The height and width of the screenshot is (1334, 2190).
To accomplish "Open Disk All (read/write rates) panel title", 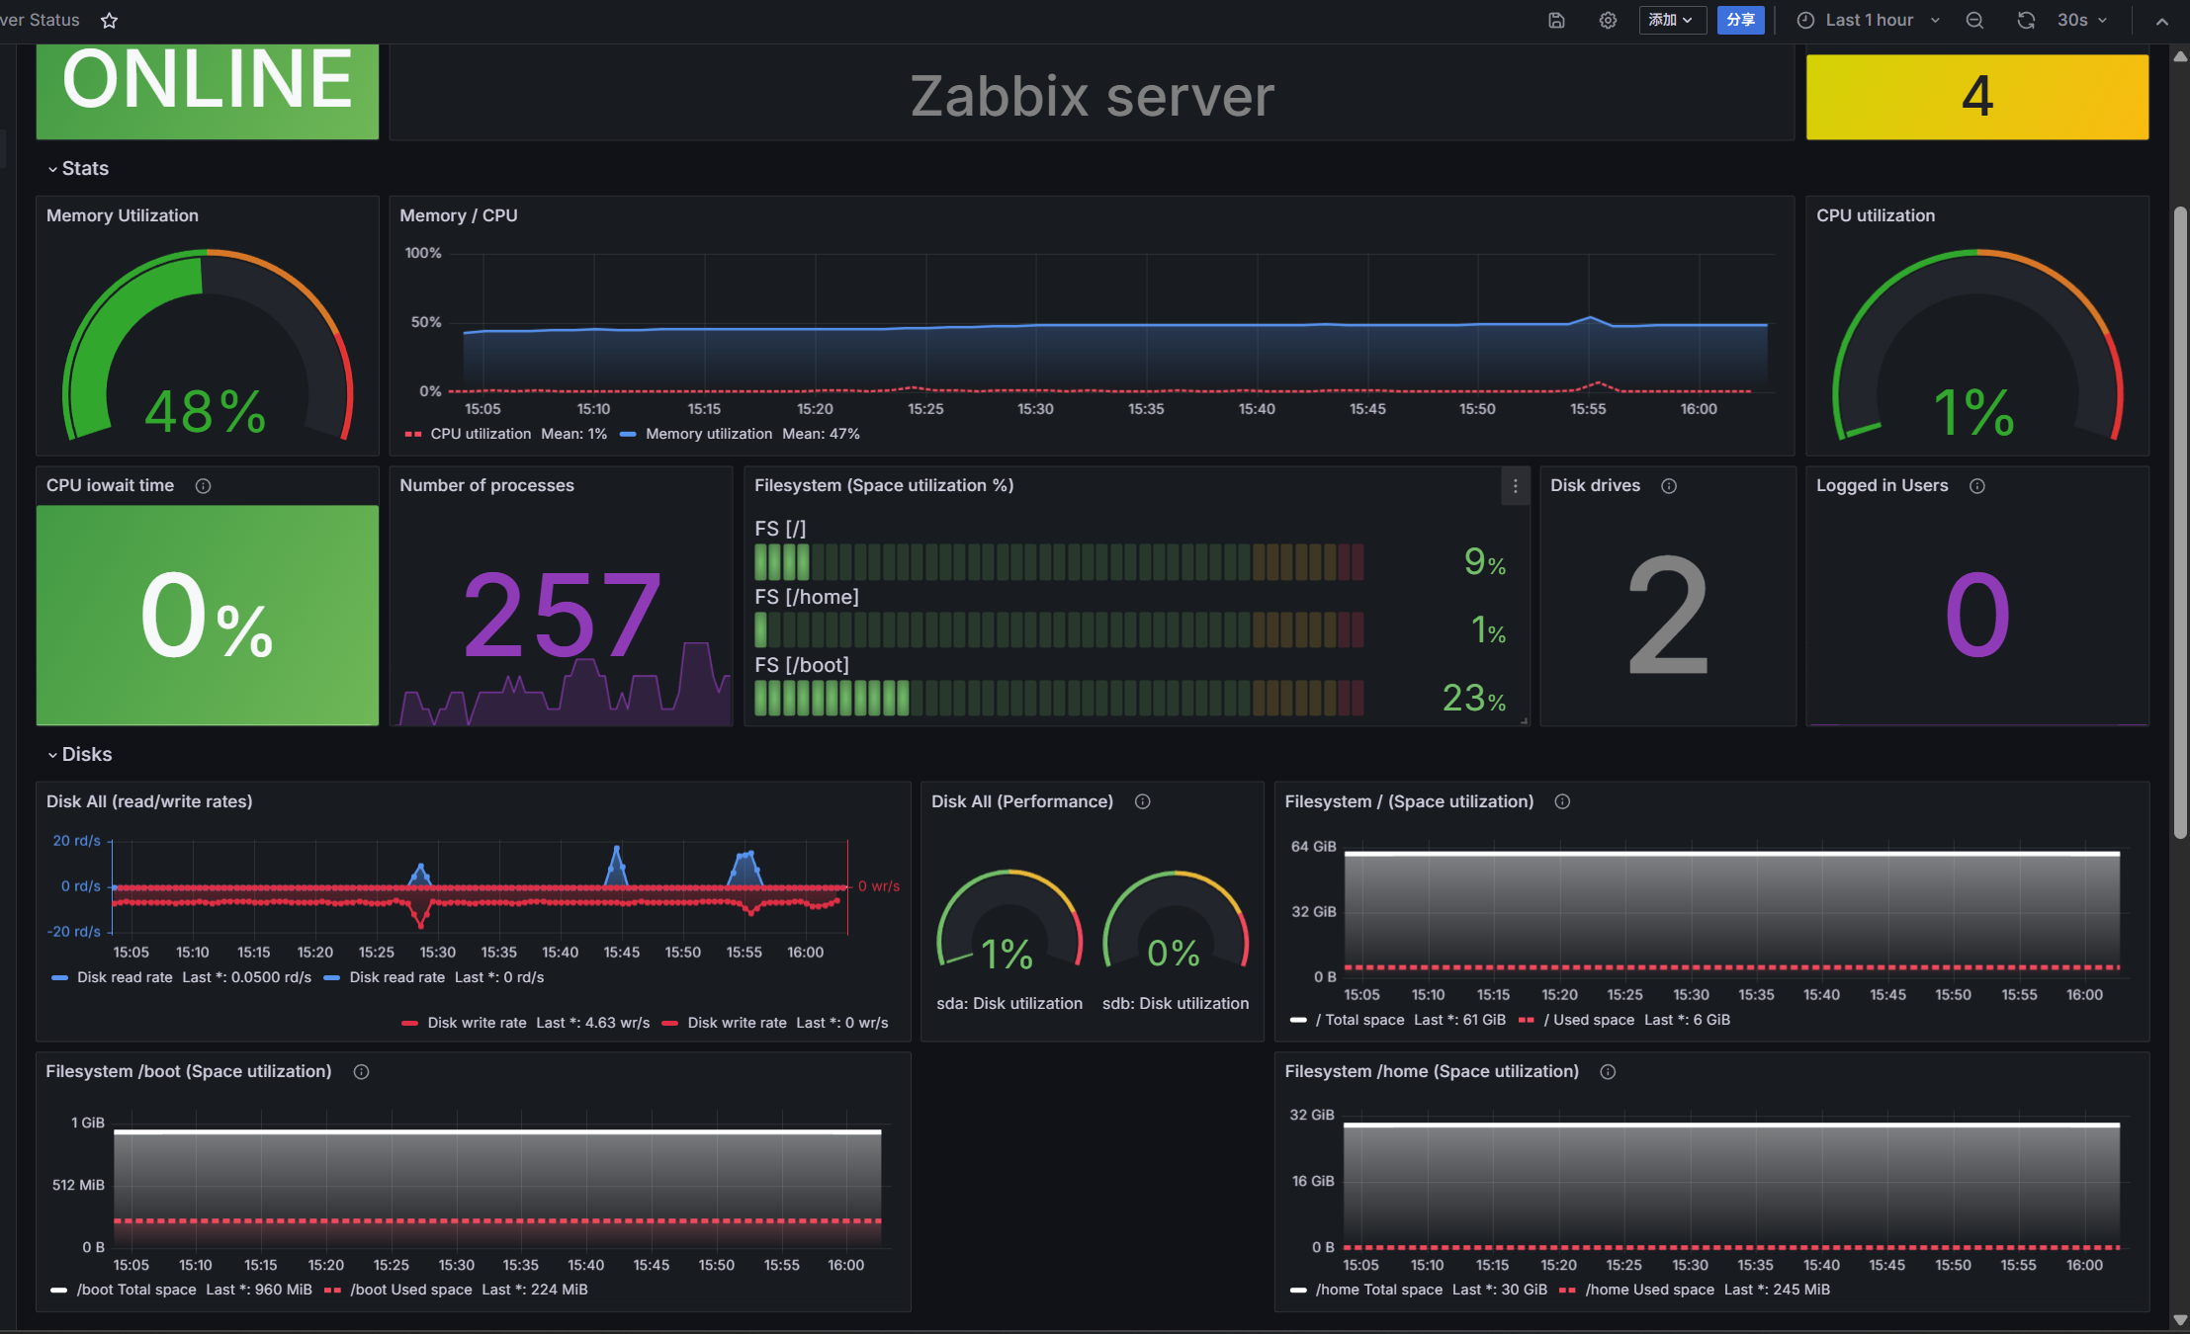I will coord(149,801).
